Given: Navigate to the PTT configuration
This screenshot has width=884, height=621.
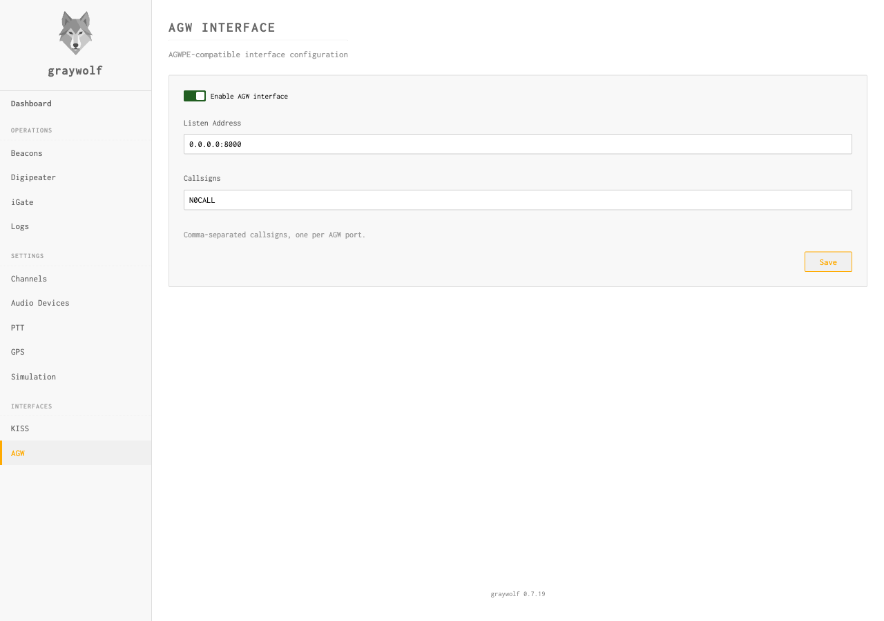Looking at the screenshot, I should tap(17, 328).
